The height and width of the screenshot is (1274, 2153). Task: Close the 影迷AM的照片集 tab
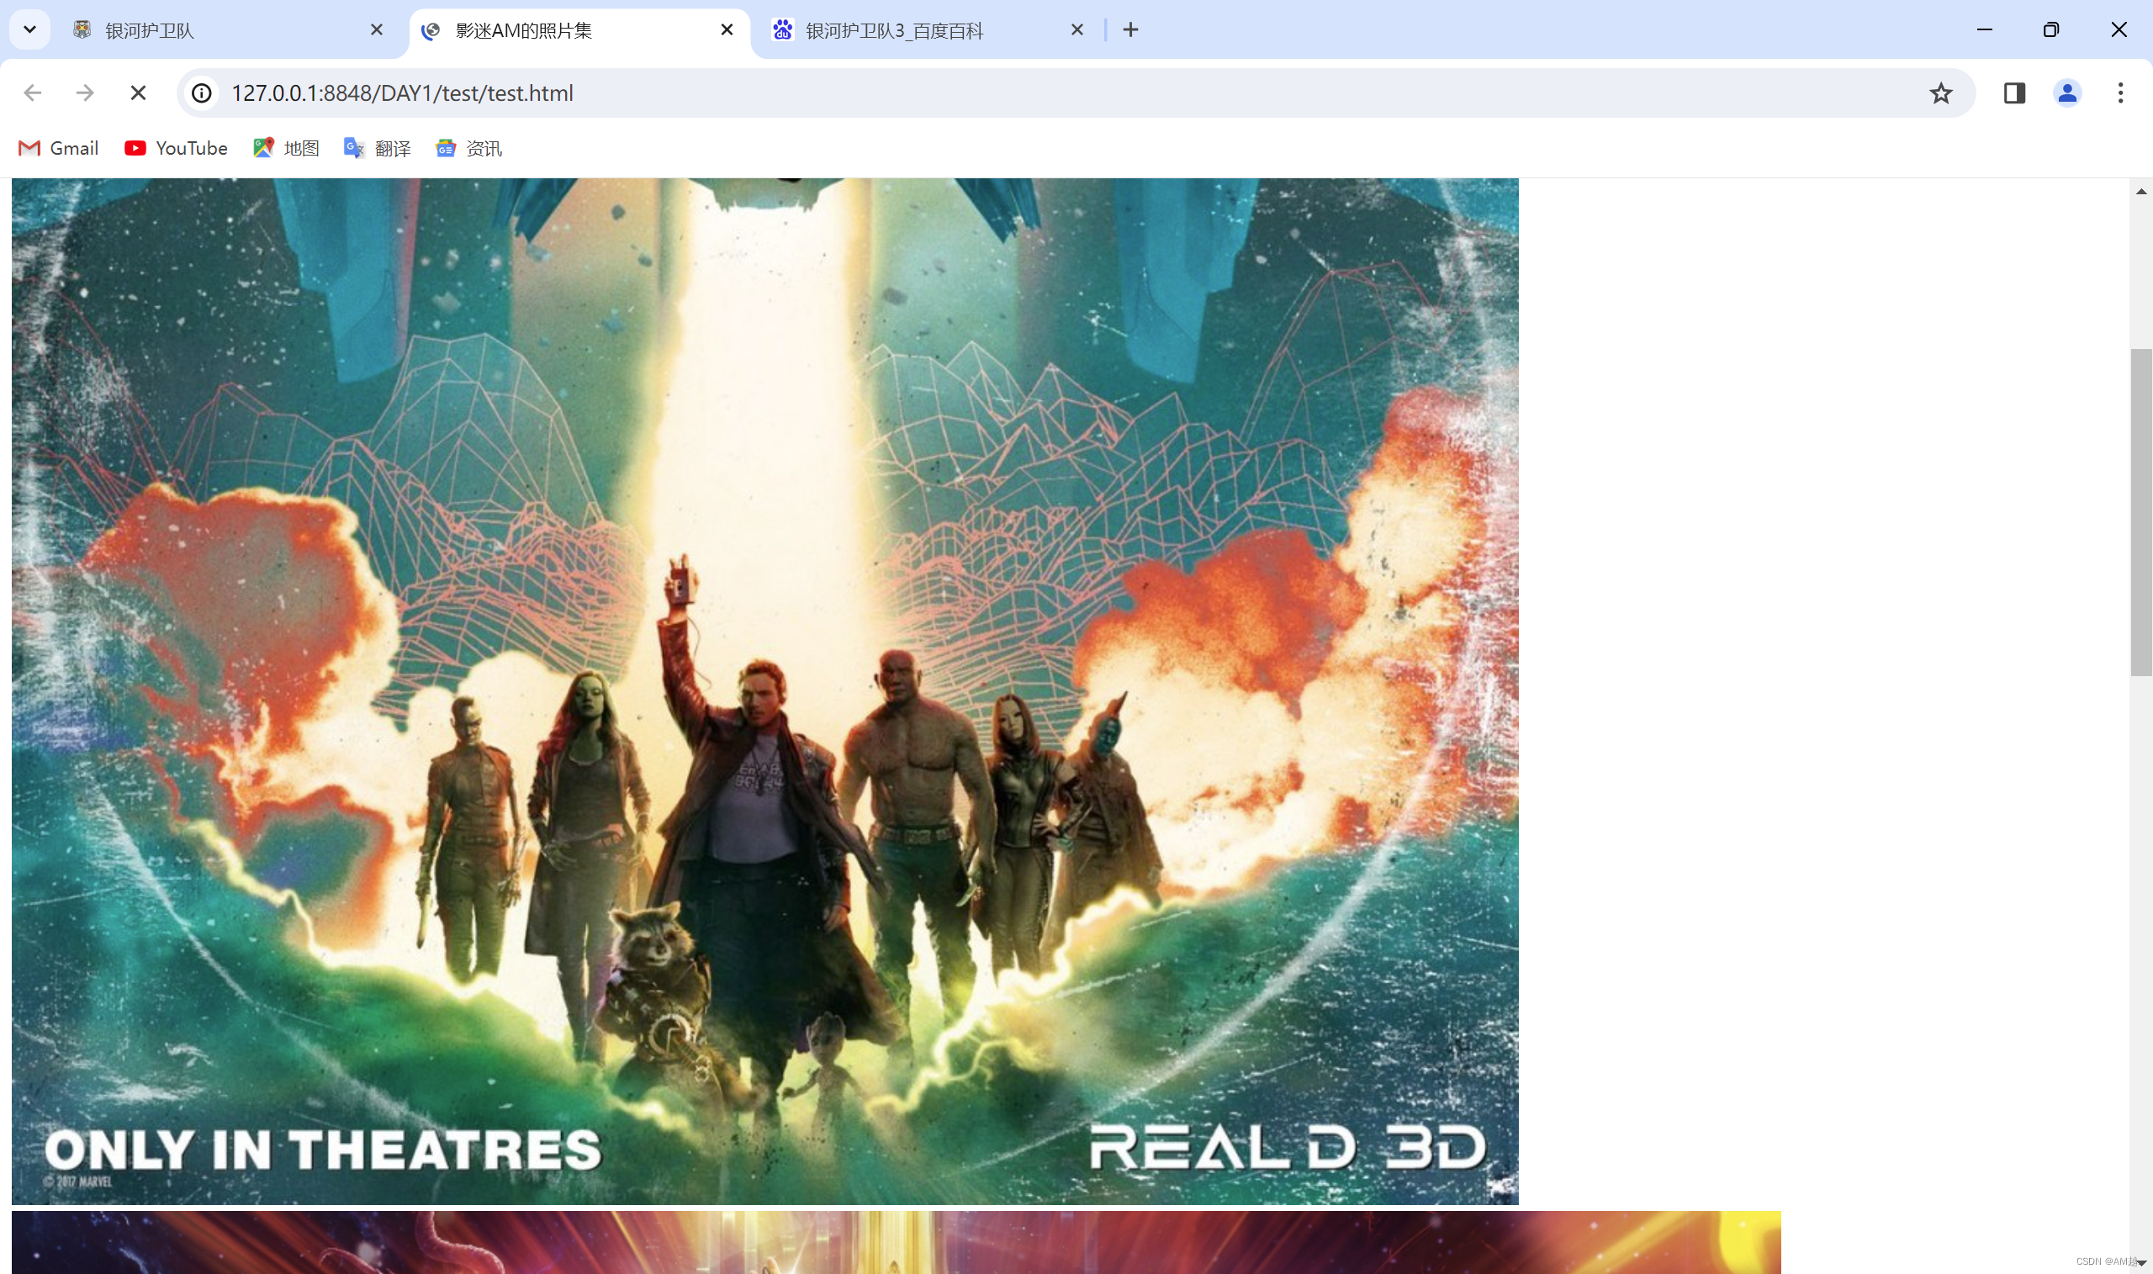tap(727, 30)
